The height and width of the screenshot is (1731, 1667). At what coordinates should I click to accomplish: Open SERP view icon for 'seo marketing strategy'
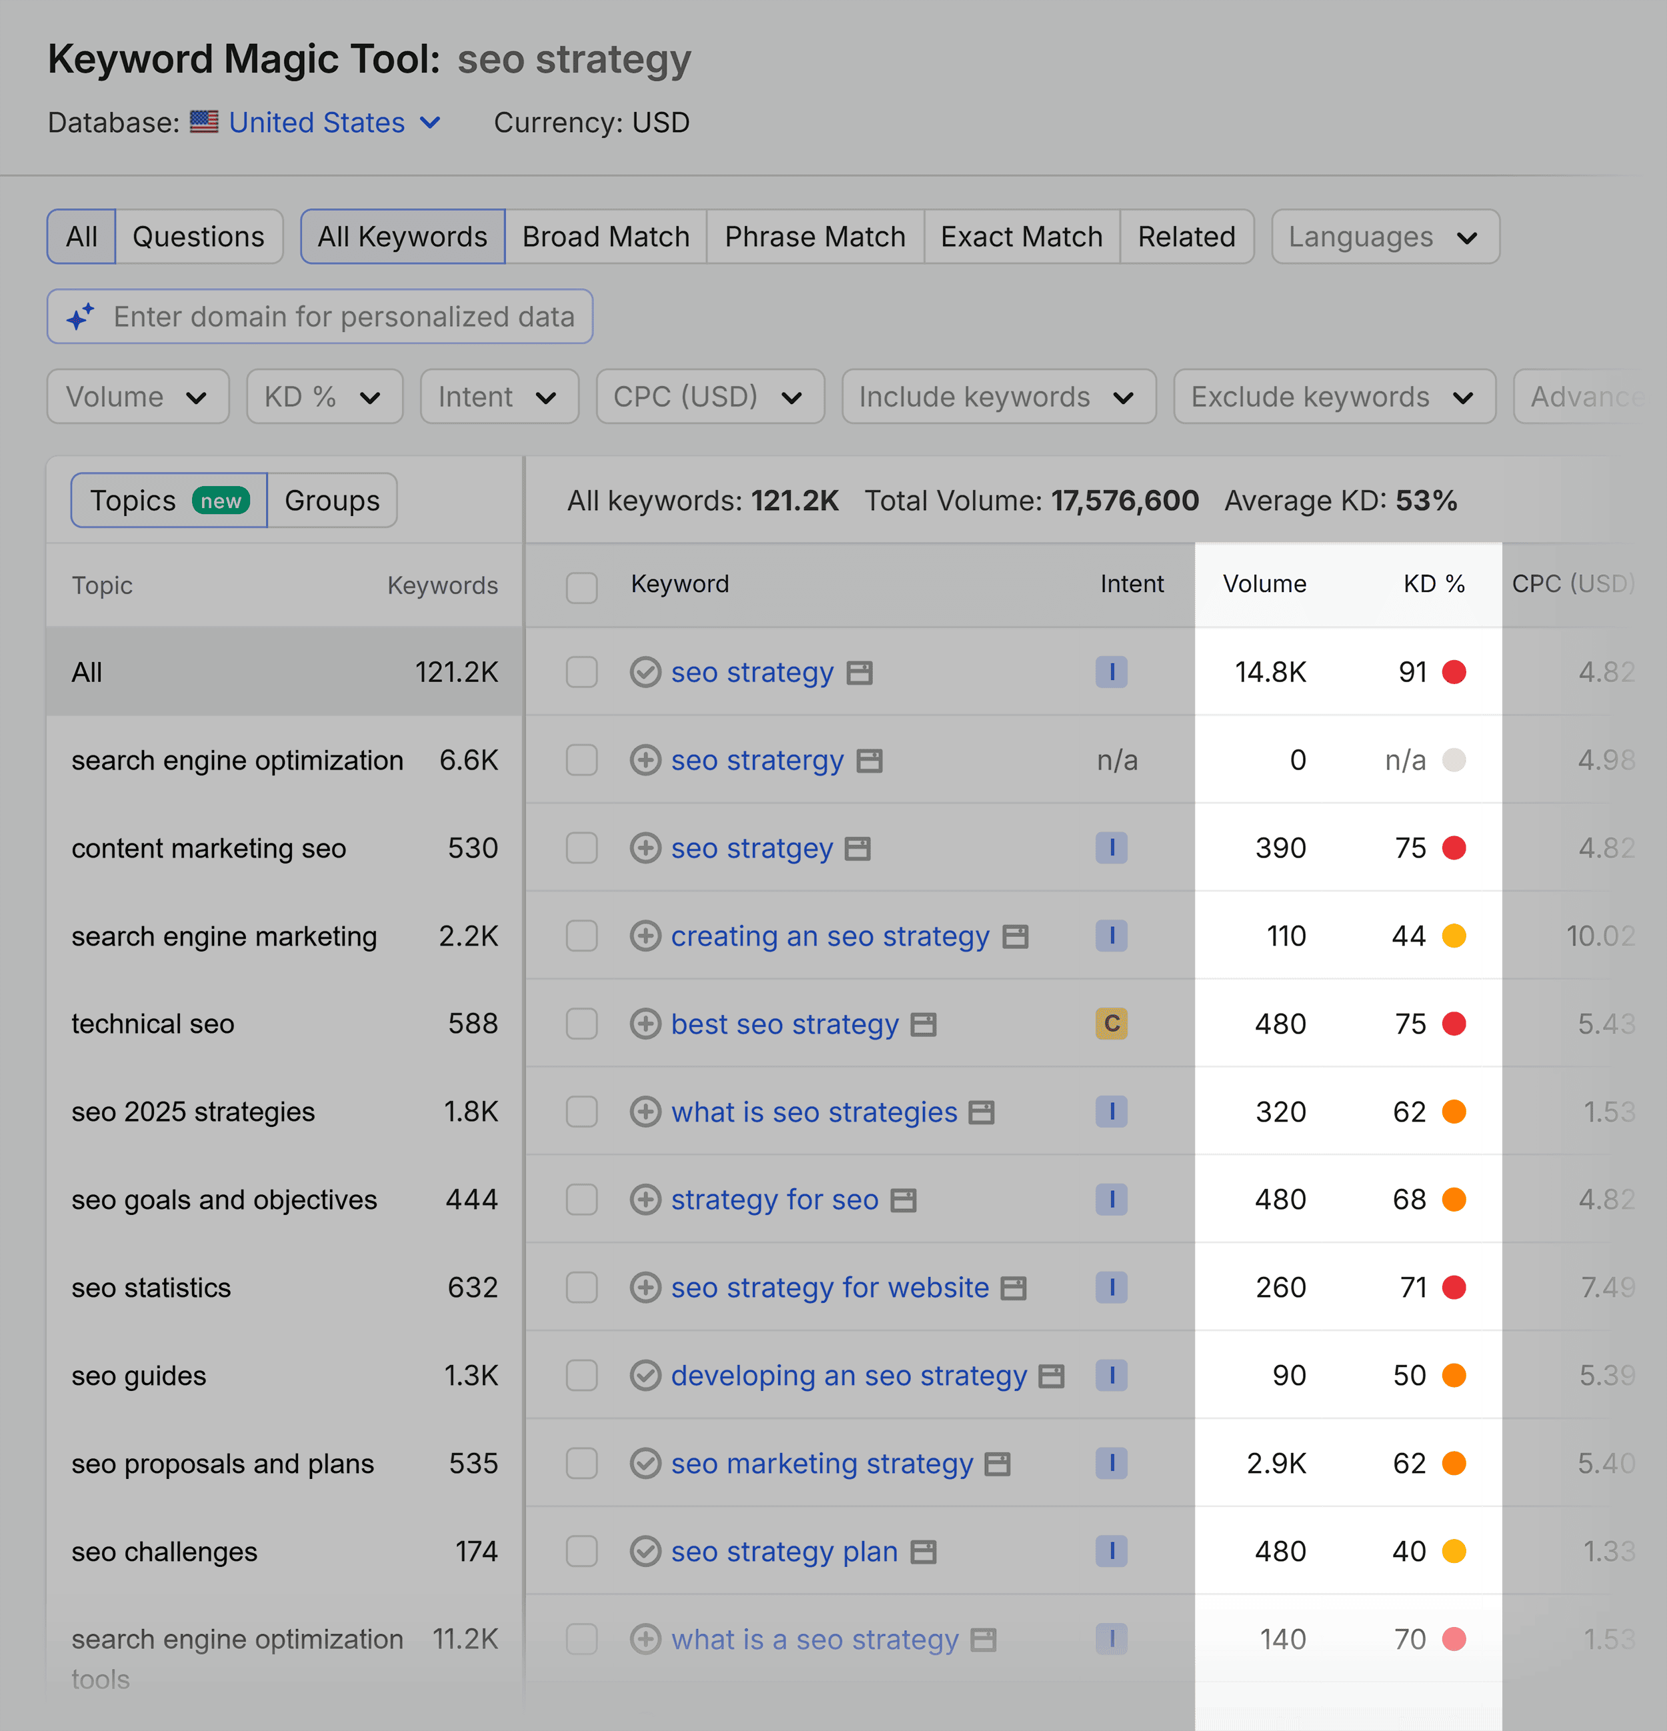click(998, 1464)
